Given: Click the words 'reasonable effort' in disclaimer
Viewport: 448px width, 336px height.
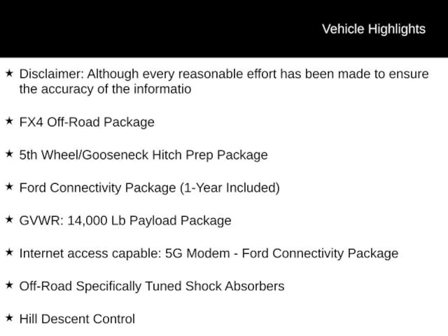Looking at the screenshot, I should point(227,73).
